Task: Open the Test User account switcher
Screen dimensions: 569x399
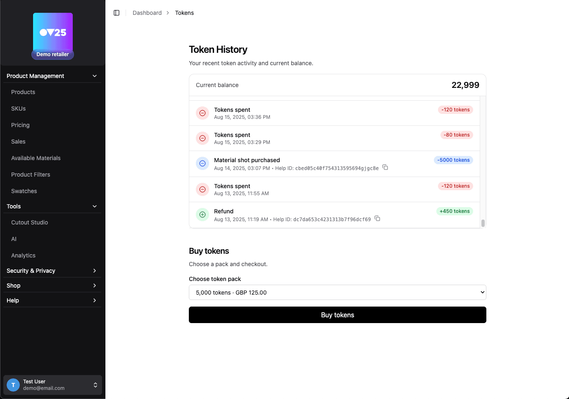Action: (95, 385)
